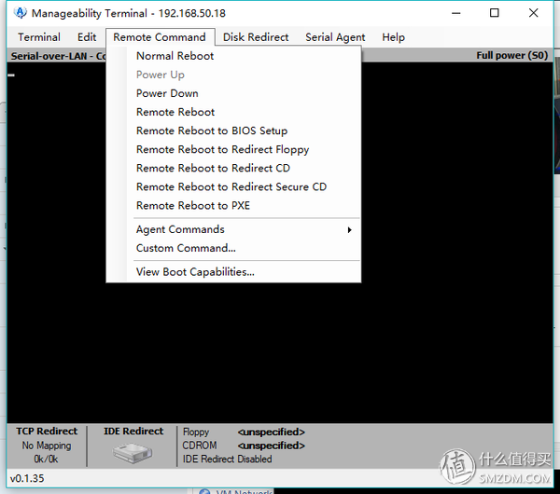Open the Disk Redirect menu

coord(256,37)
